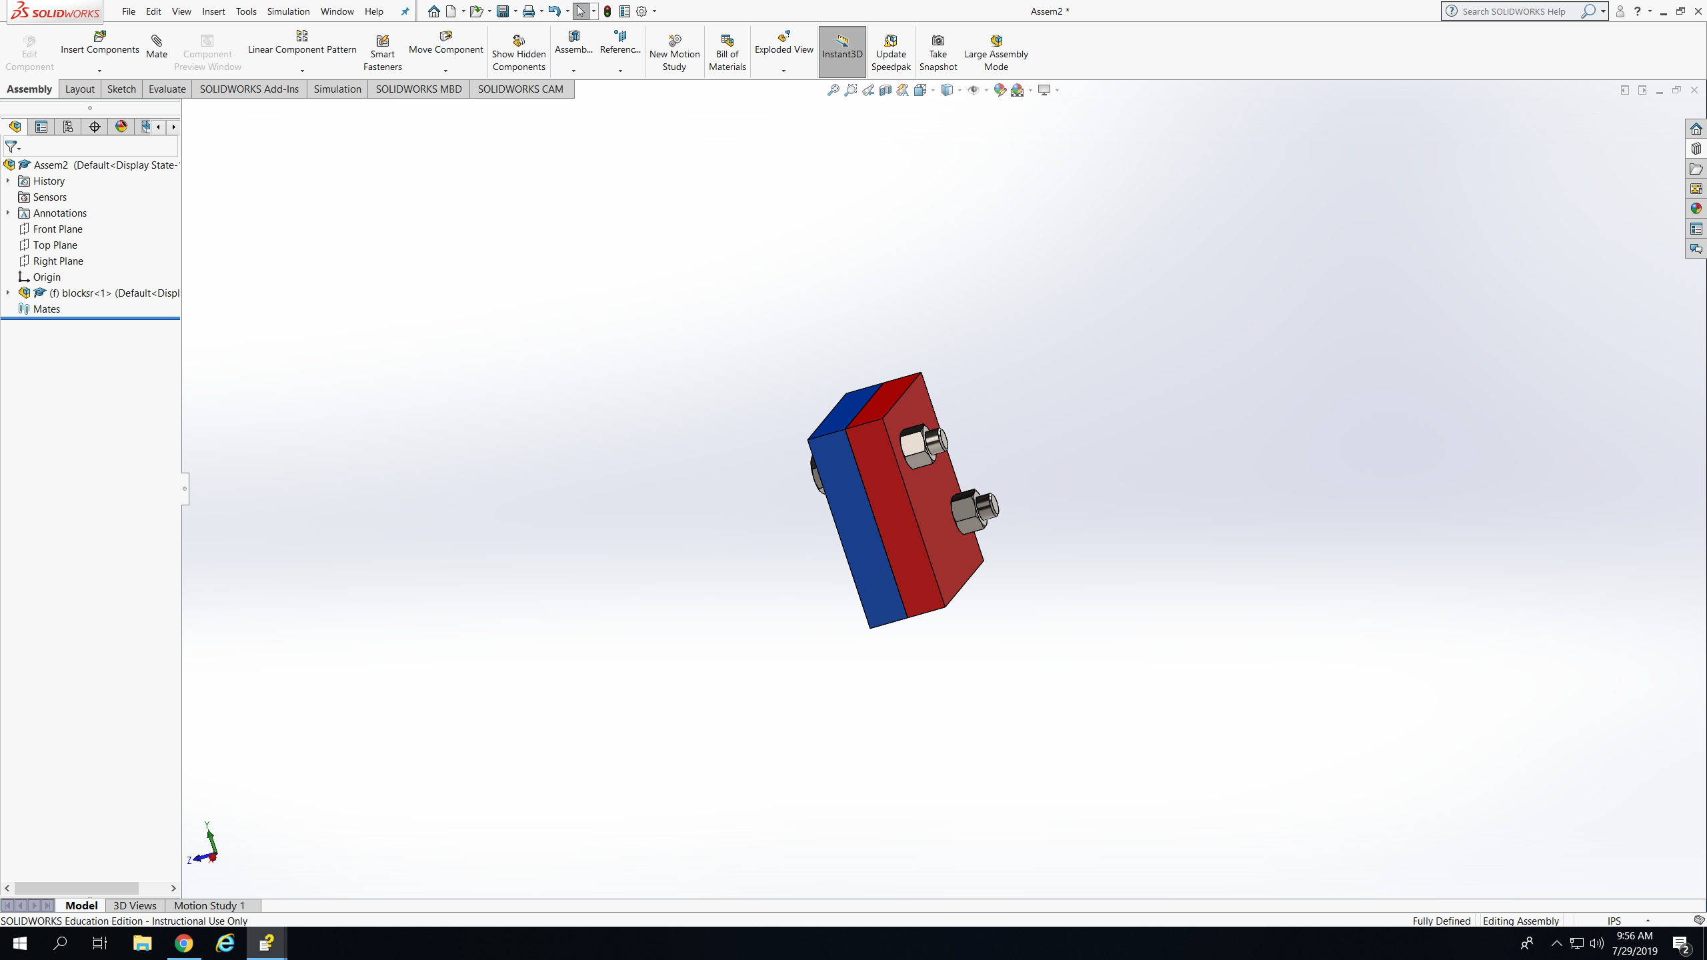Click Show Hidden Components icon

coord(519,53)
